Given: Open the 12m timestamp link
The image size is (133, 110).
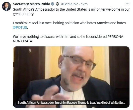Looking at the screenshot, I should point(84,4).
